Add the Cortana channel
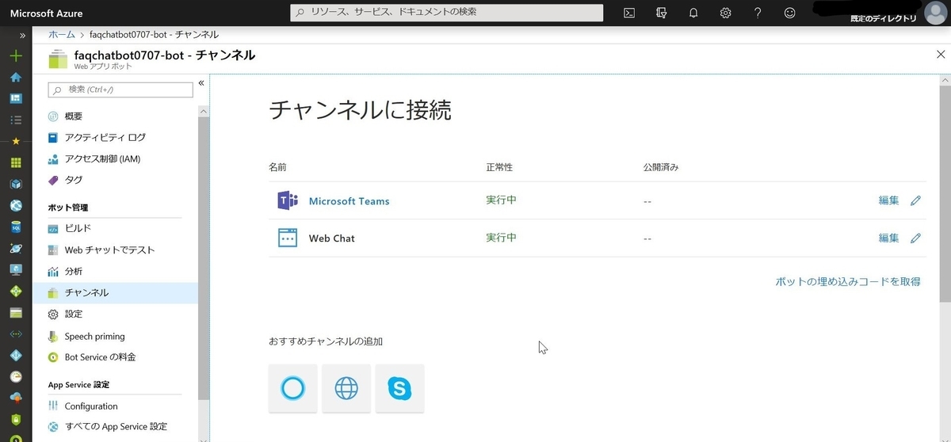The width and height of the screenshot is (951, 442). click(x=293, y=388)
